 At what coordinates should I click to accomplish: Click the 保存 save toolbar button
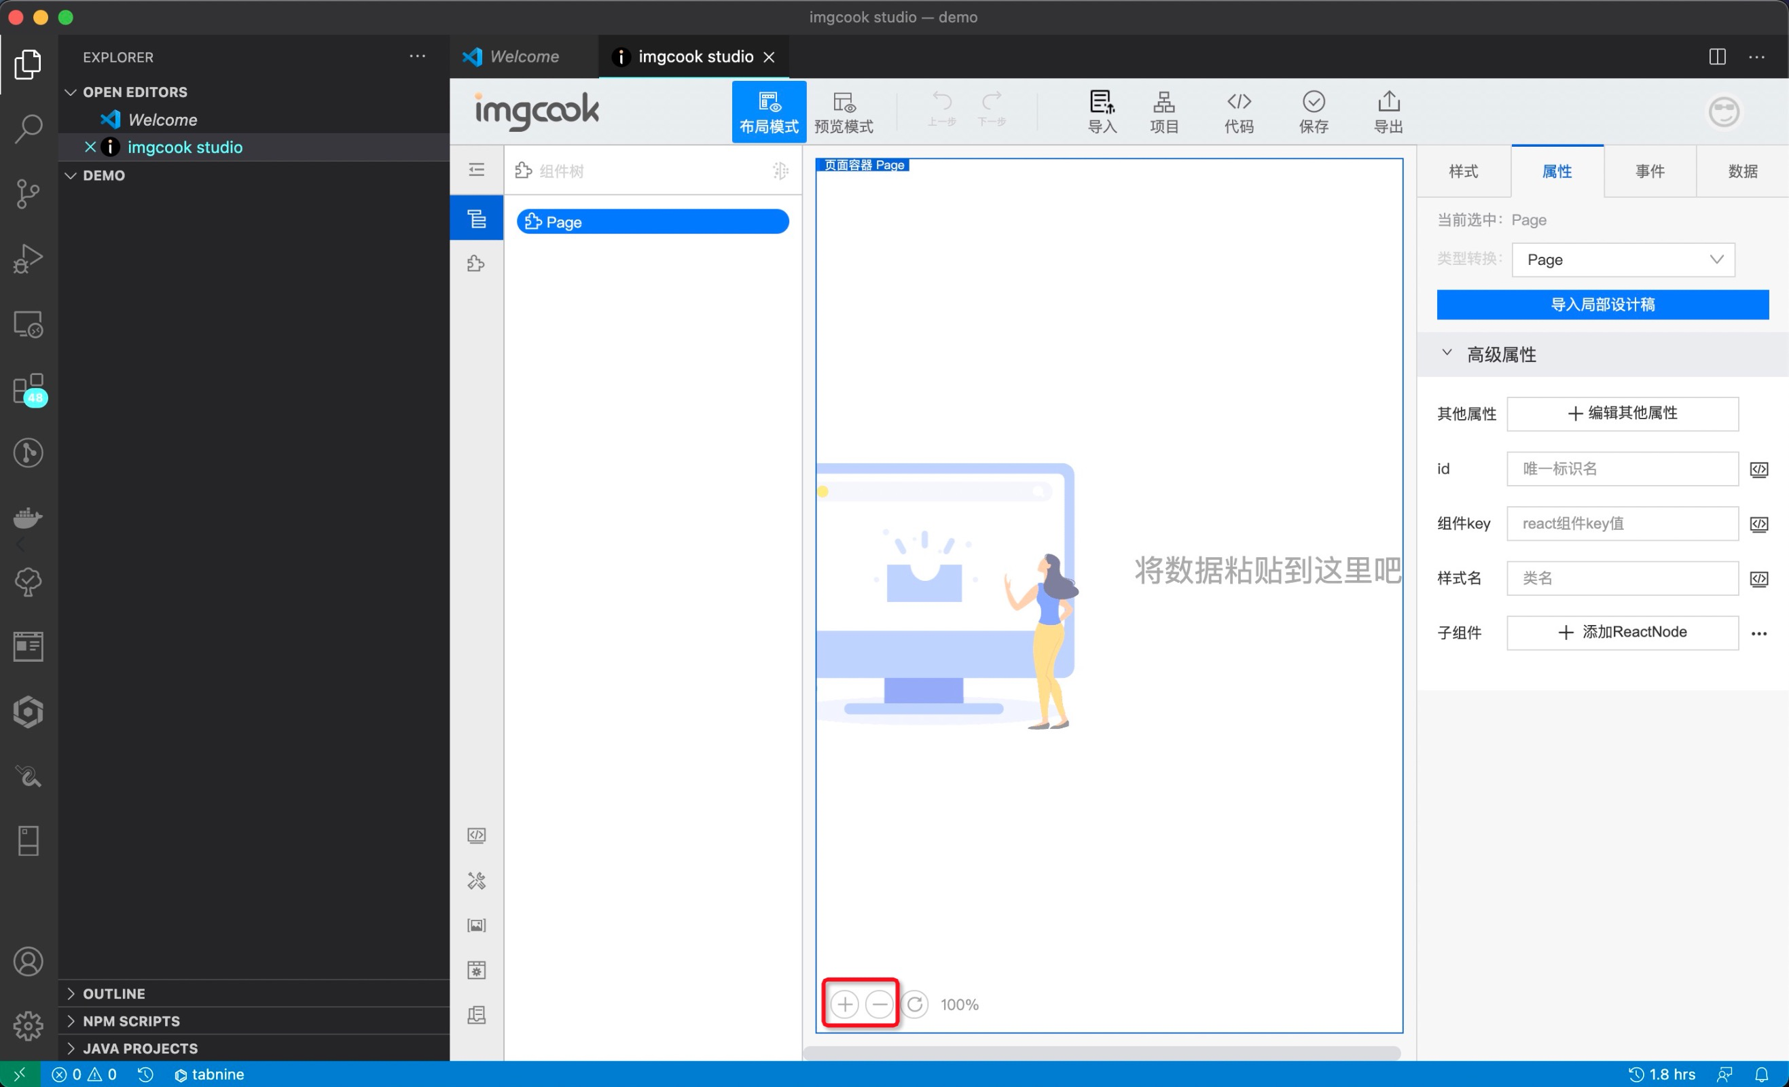[1314, 112]
